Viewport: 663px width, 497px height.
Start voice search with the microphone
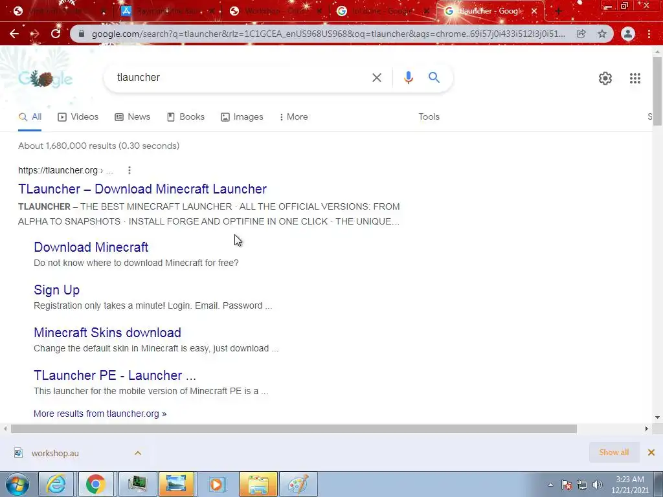pyautogui.click(x=408, y=78)
